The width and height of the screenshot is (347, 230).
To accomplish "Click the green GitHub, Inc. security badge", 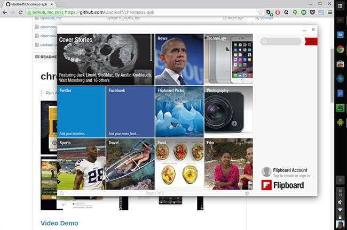I will (45, 12).
